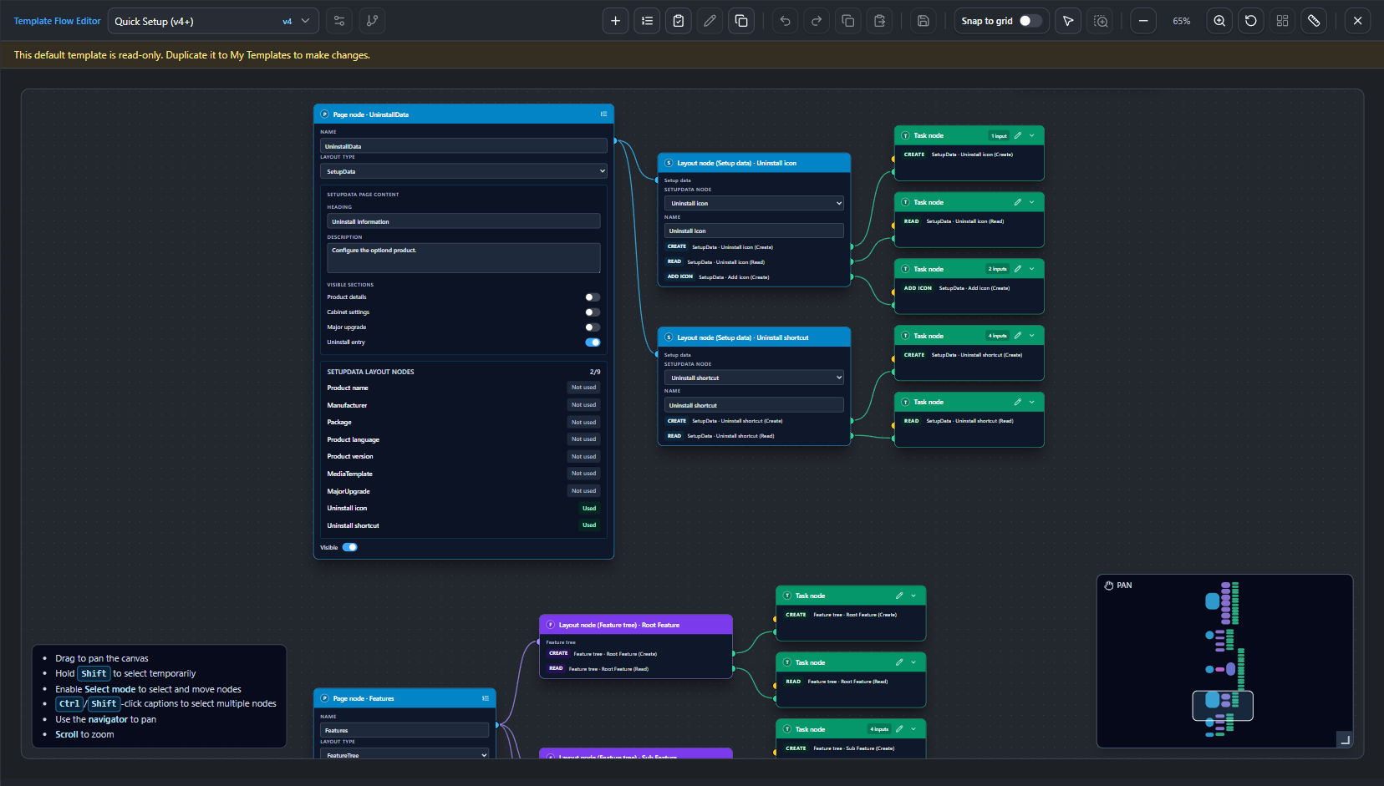Toggle the Snap to grid switch

click(x=1030, y=21)
